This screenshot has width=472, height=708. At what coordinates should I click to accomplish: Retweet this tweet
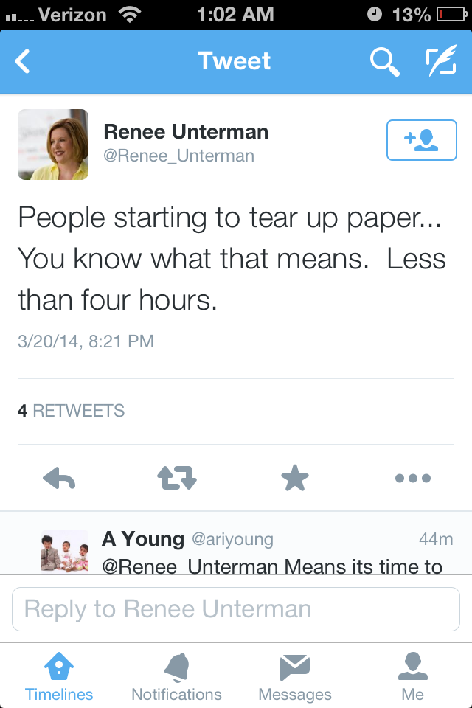177,479
